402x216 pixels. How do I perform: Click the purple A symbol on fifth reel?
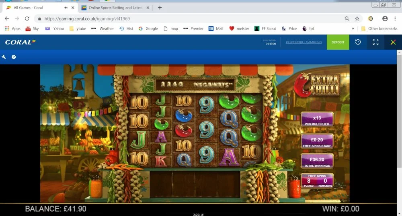point(229,156)
